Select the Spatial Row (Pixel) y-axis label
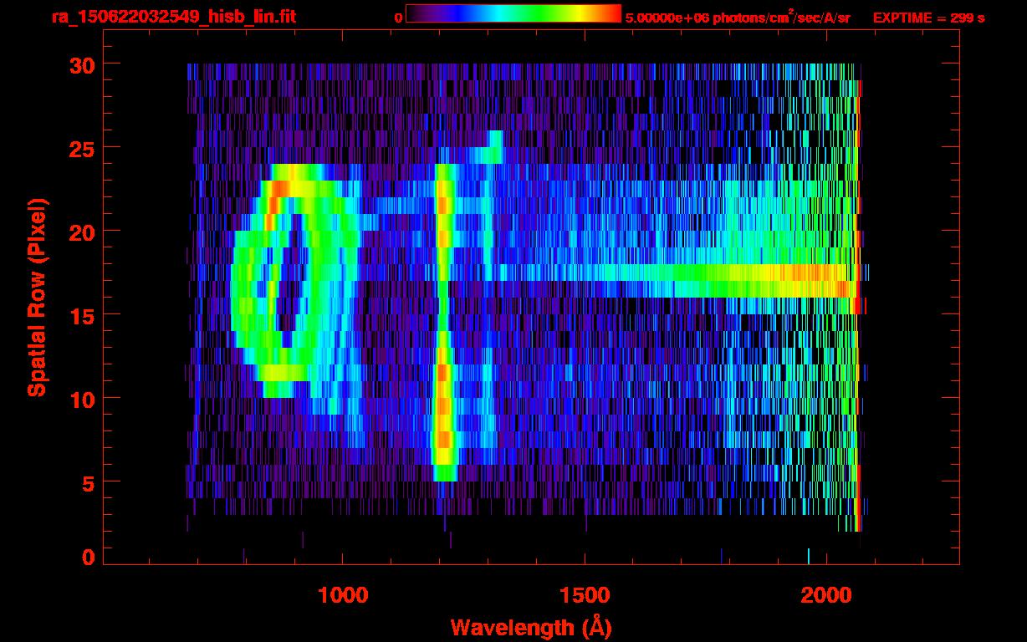The image size is (1027, 642). click(x=37, y=297)
